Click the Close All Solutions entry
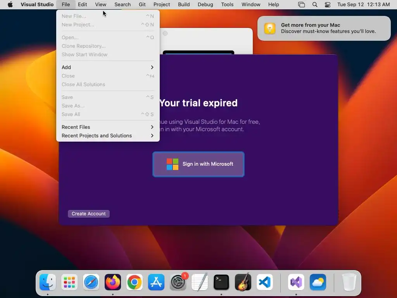 coord(108,84)
